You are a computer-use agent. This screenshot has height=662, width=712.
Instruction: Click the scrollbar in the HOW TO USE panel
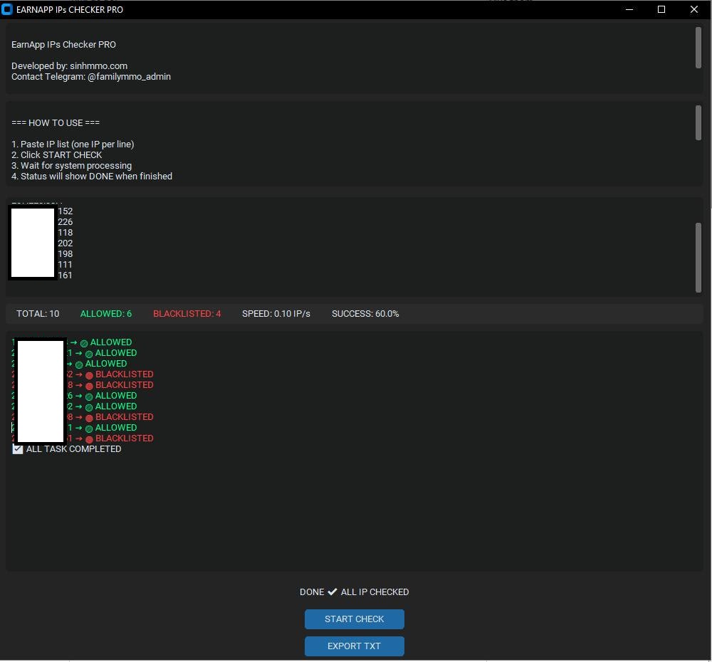click(x=698, y=123)
